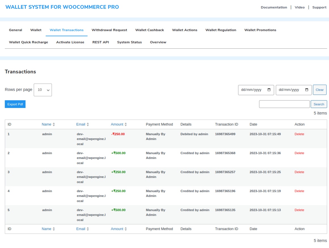Go to the Activate License tab

point(70,42)
